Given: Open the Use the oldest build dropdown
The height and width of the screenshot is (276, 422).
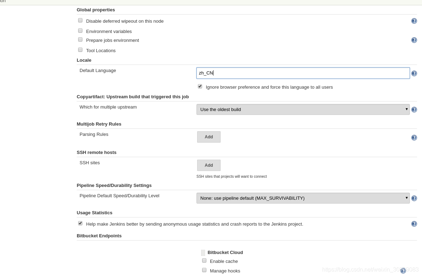Looking at the screenshot, I should [303, 109].
